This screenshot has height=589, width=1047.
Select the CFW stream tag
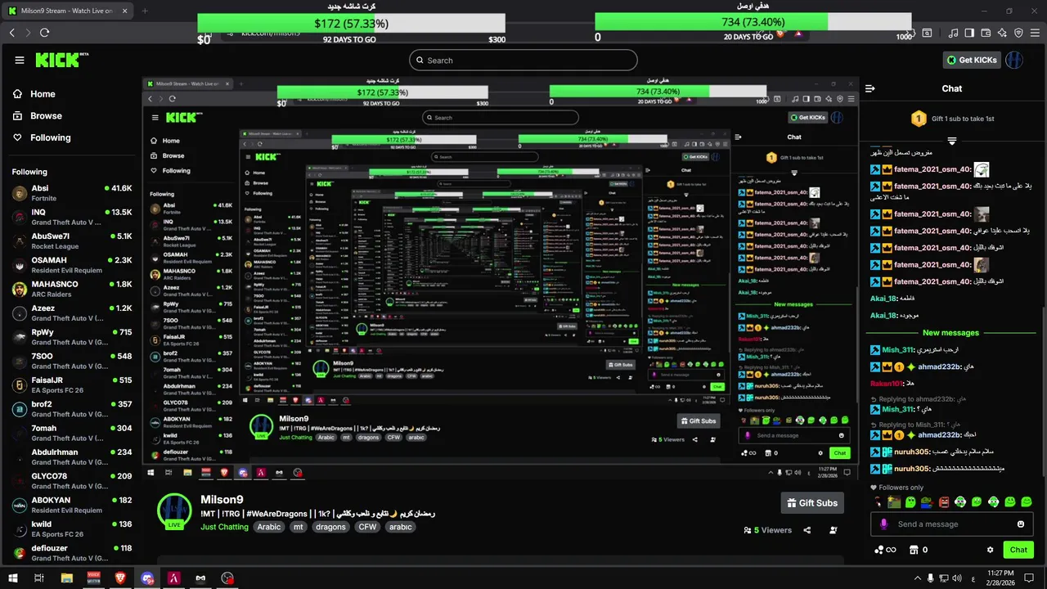point(367,527)
